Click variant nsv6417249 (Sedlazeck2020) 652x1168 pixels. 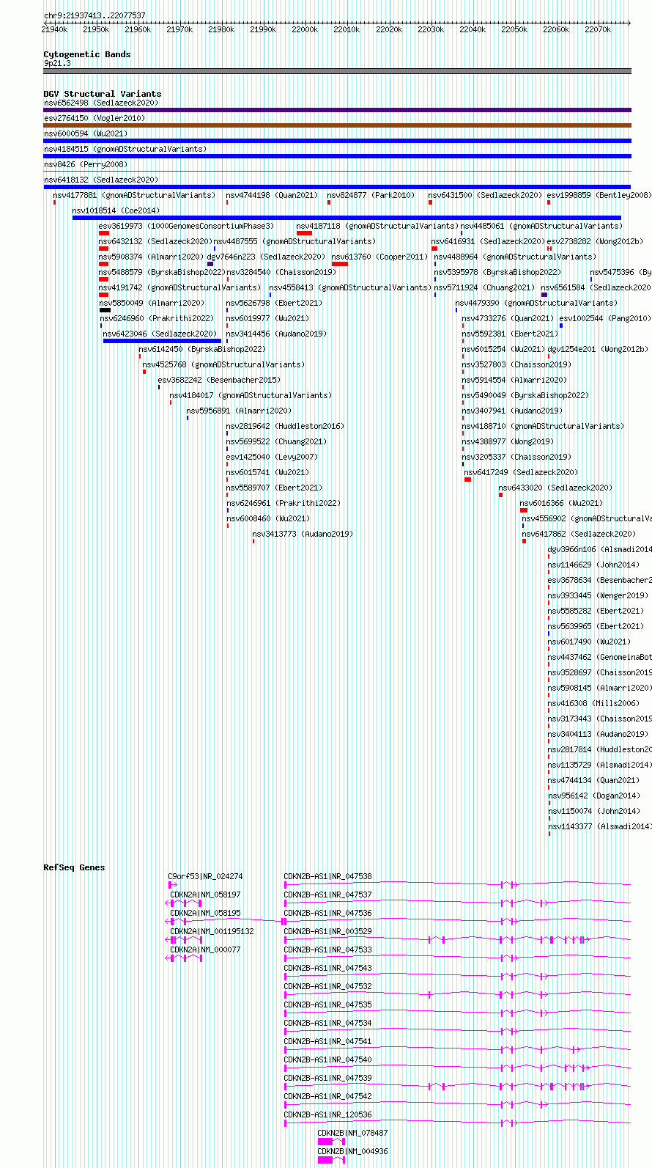click(521, 472)
